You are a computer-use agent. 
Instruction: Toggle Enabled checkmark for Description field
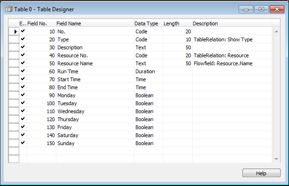(23, 47)
